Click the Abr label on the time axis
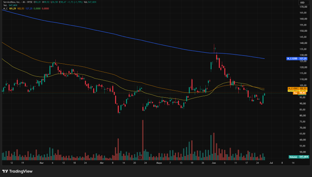 [102, 163]
